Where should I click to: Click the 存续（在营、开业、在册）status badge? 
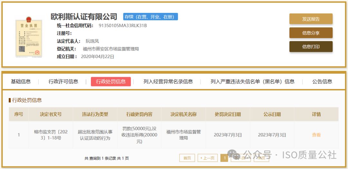150,17
